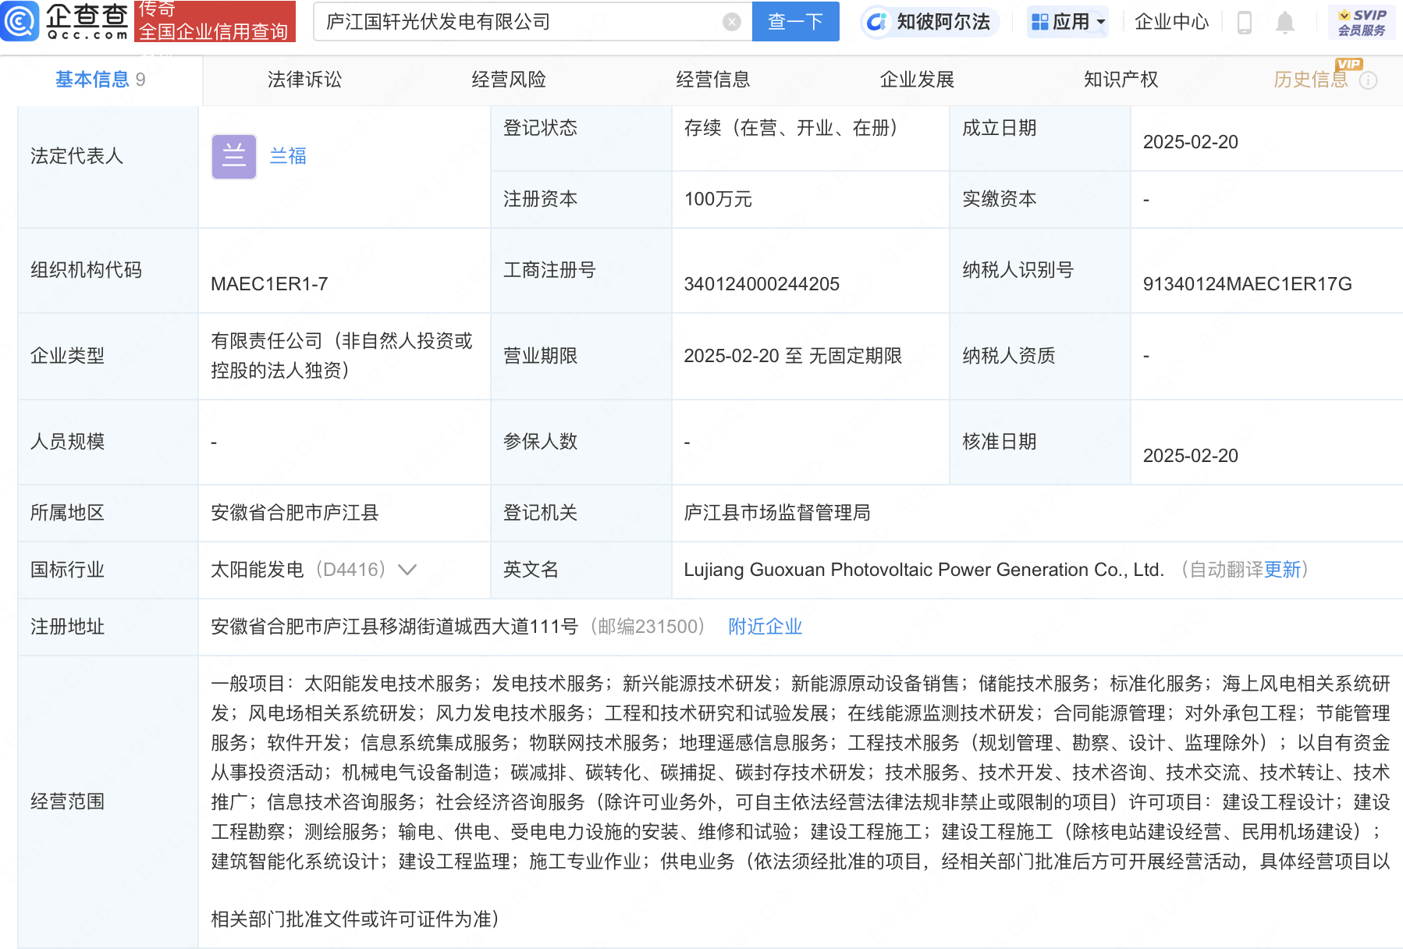This screenshot has width=1403, height=949.
Task: Click the legal representative avatar 兰
Action: pyautogui.click(x=233, y=156)
